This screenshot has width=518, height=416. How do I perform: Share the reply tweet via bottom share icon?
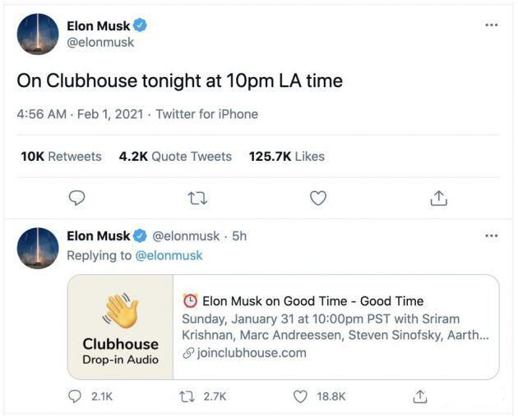click(x=420, y=396)
